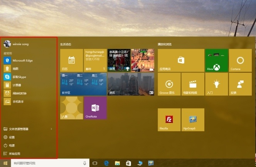
Task: Click the 播放和浏览 group heading
Action: point(165,44)
